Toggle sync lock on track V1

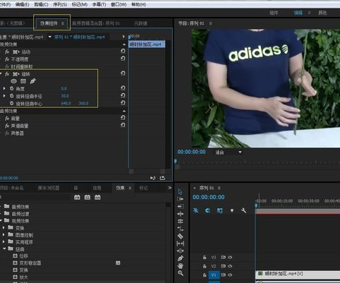click(223, 275)
